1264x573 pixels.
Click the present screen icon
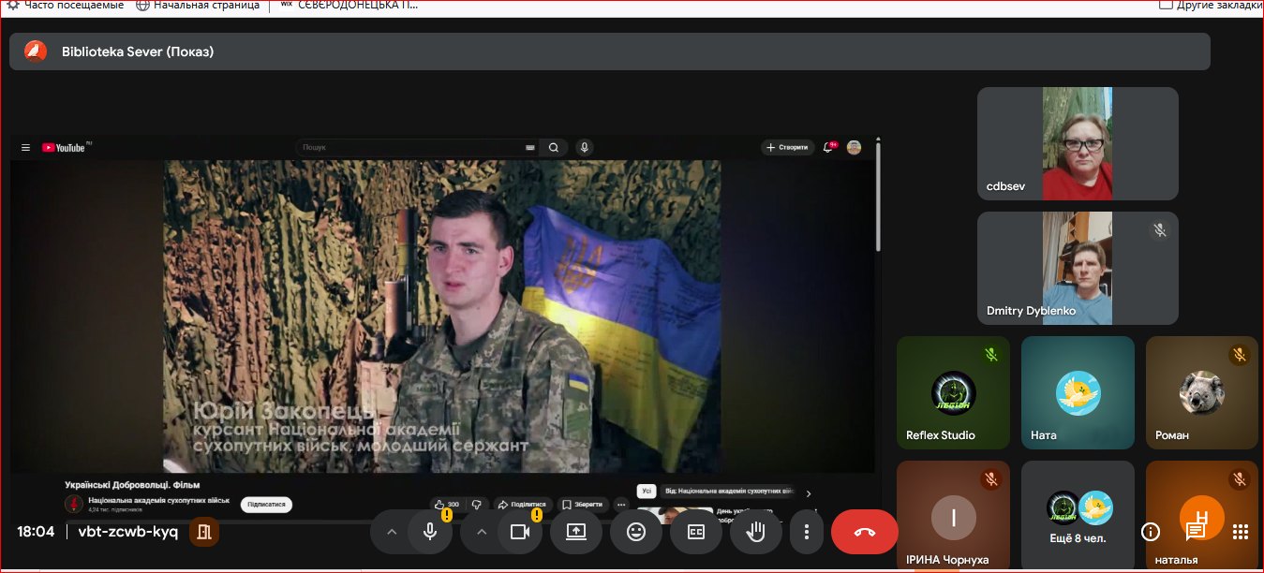tap(576, 532)
